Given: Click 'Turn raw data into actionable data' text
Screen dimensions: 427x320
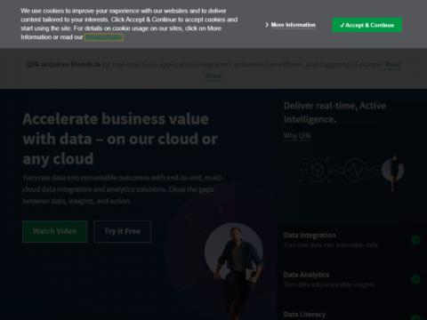Looking at the screenshot, I should click(x=331, y=245).
